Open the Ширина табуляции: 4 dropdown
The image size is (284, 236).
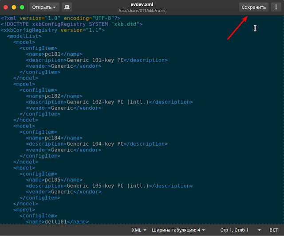(178, 230)
